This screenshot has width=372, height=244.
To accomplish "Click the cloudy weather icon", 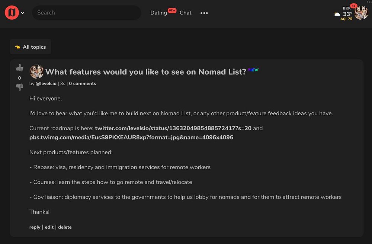I will 337,15.
